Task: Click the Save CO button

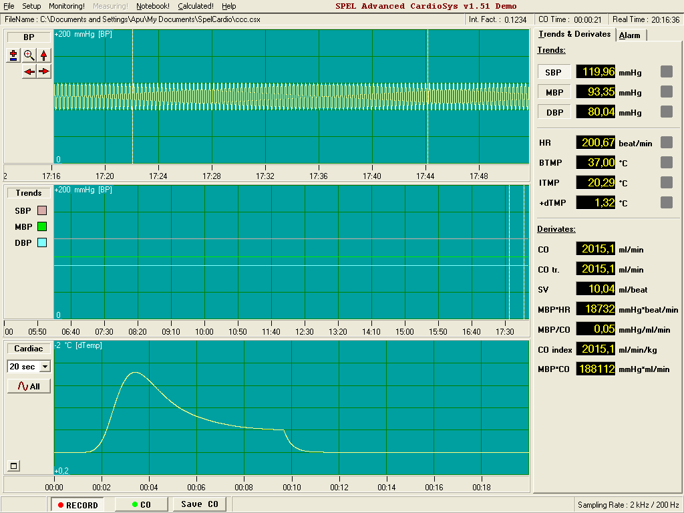Action: coord(200,504)
